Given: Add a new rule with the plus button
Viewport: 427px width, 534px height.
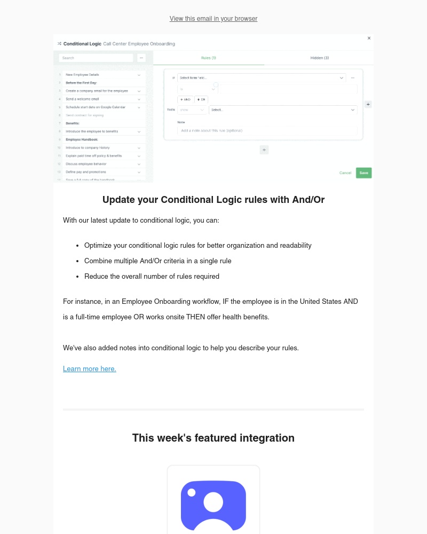Looking at the screenshot, I should [x=264, y=150].
